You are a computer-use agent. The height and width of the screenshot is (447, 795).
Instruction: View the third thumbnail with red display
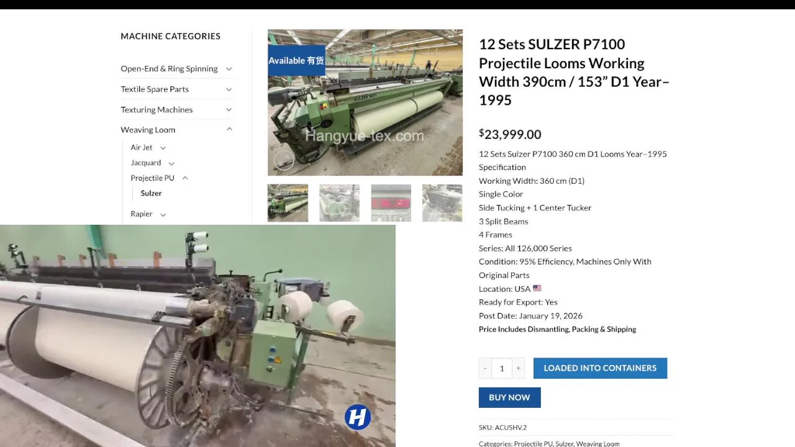pyautogui.click(x=391, y=203)
